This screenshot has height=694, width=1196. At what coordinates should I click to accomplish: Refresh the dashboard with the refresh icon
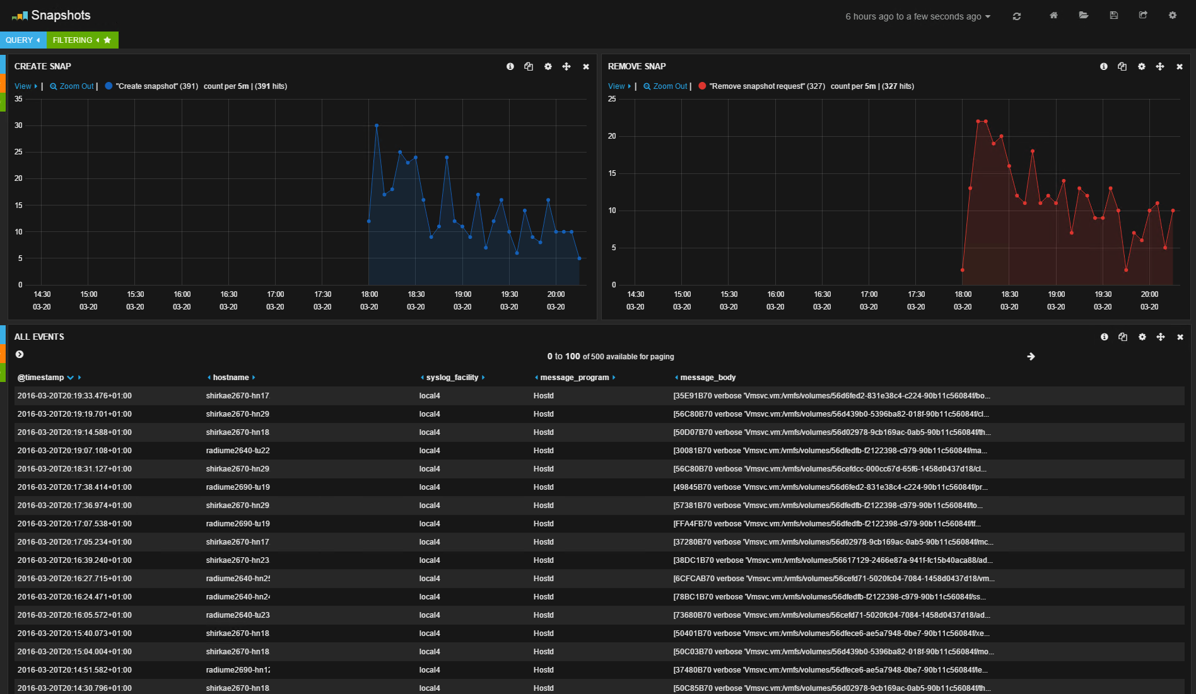pos(1017,16)
